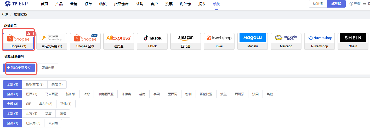
Task: Filter region by 越南
Action: point(142,94)
